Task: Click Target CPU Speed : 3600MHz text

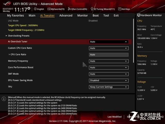Action: coord(23,25)
